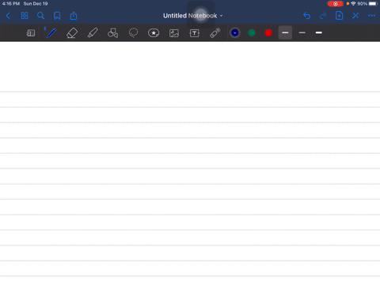Select the Text box tool
This screenshot has width=380, height=285.
point(195,33)
